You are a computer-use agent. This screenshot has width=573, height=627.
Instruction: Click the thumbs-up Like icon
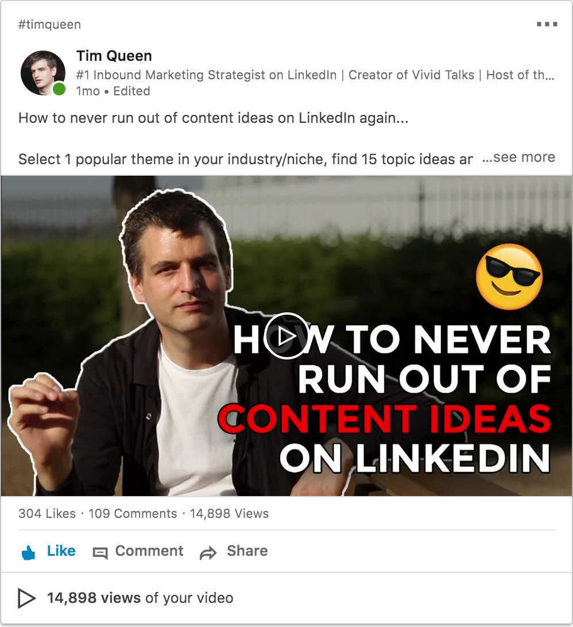pos(28,552)
